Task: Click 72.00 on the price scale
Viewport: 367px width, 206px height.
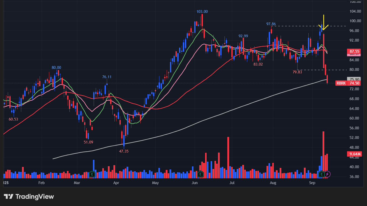Action: (355, 89)
